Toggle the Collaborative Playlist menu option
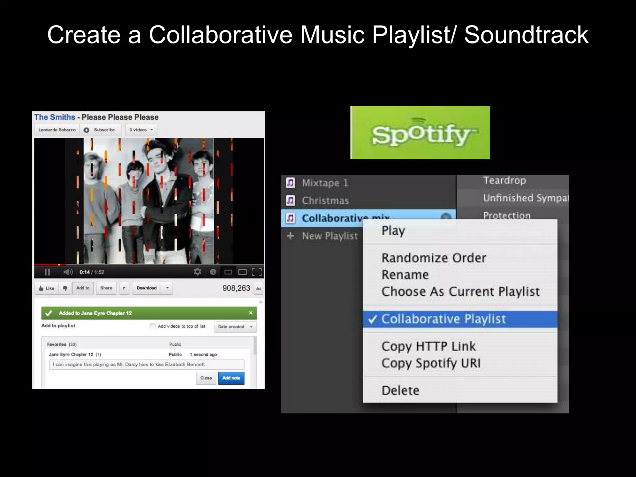The image size is (636, 477). [460, 319]
